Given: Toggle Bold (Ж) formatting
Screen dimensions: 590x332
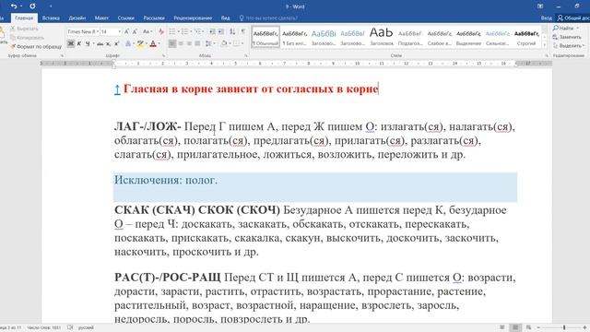Looking at the screenshot, I should [x=70, y=43].
